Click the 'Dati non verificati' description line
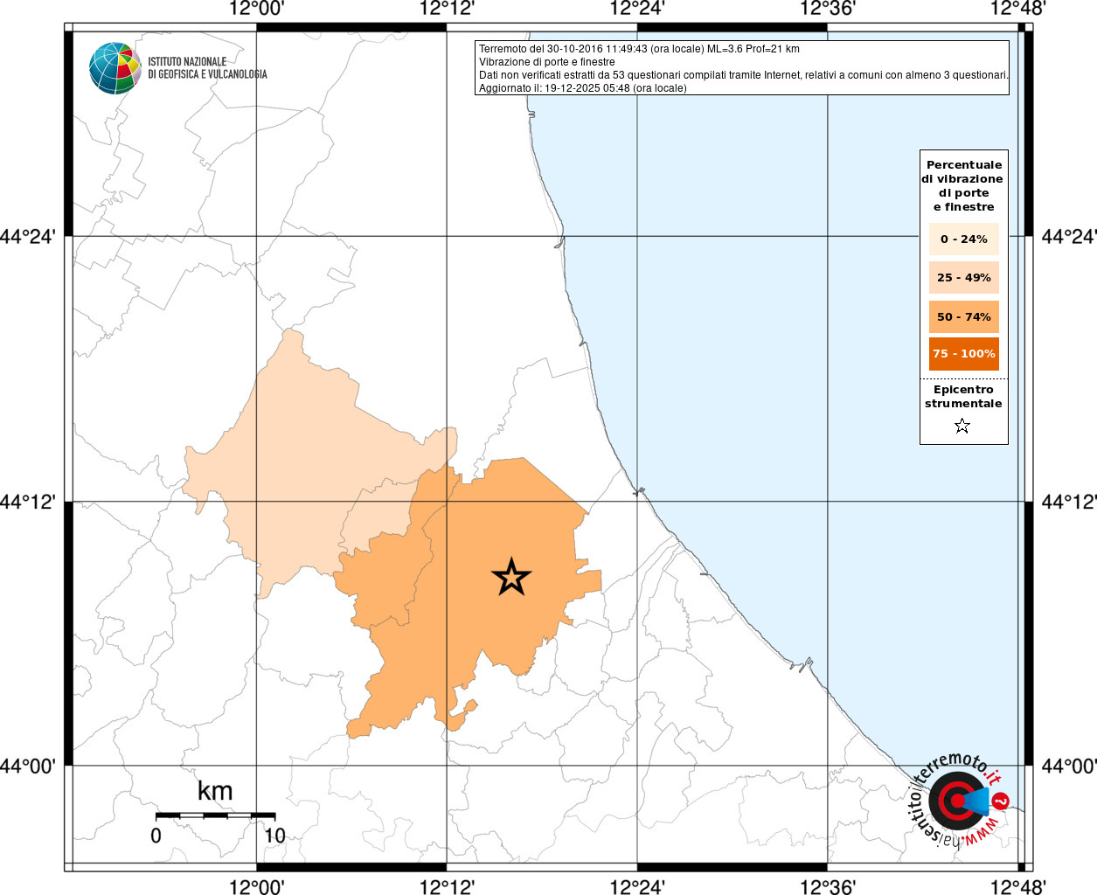 point(744,75)
